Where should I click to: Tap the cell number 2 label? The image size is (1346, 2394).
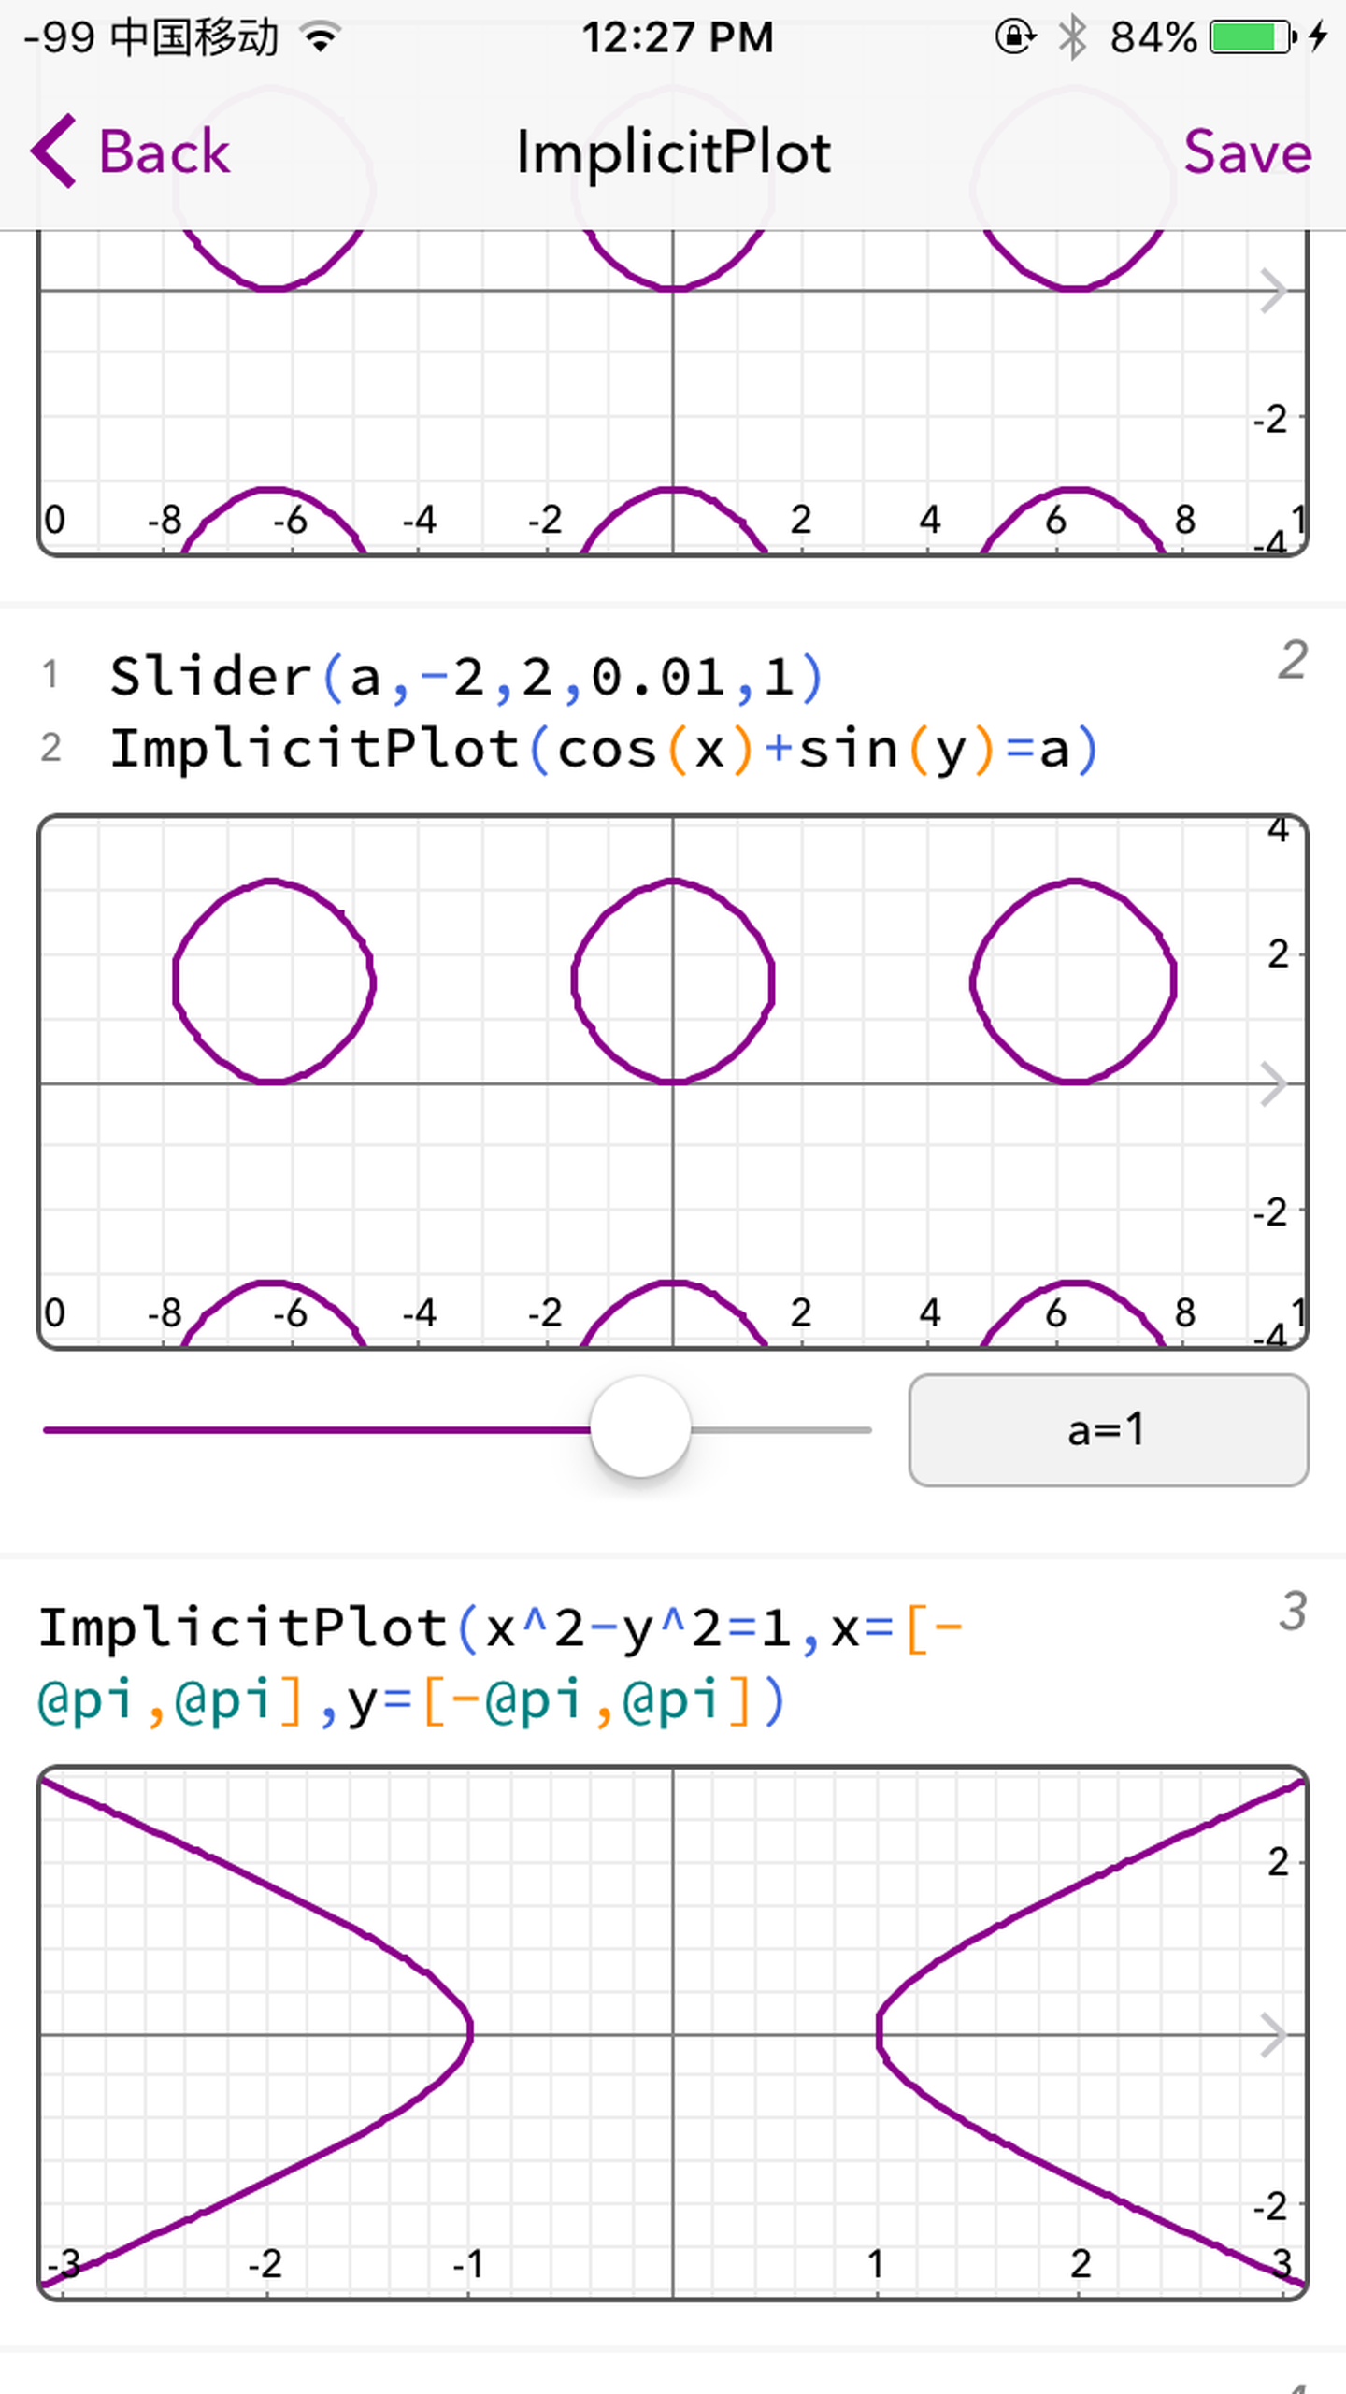[x=1293, y=660]
